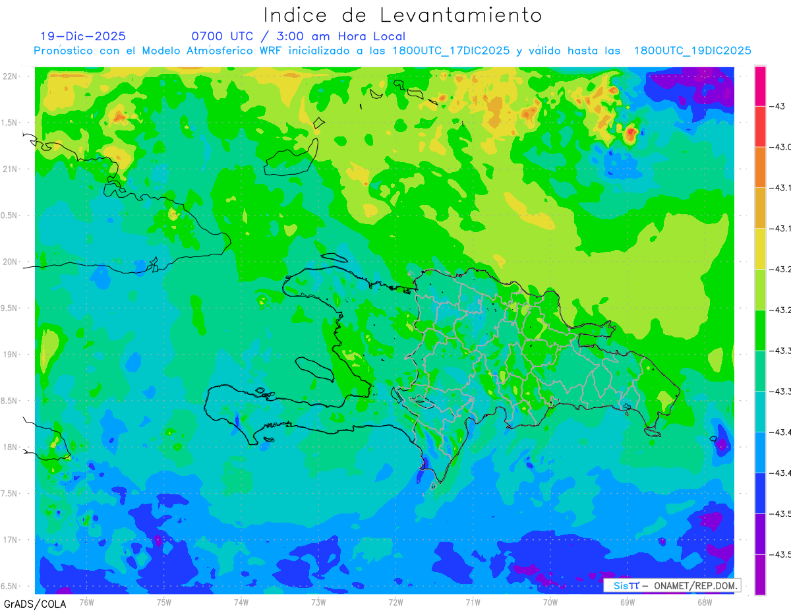Pick the gold swatch in the colorbar
Image resolution: width=791 pixels, height=611 pixels.
tap(760, 208)
